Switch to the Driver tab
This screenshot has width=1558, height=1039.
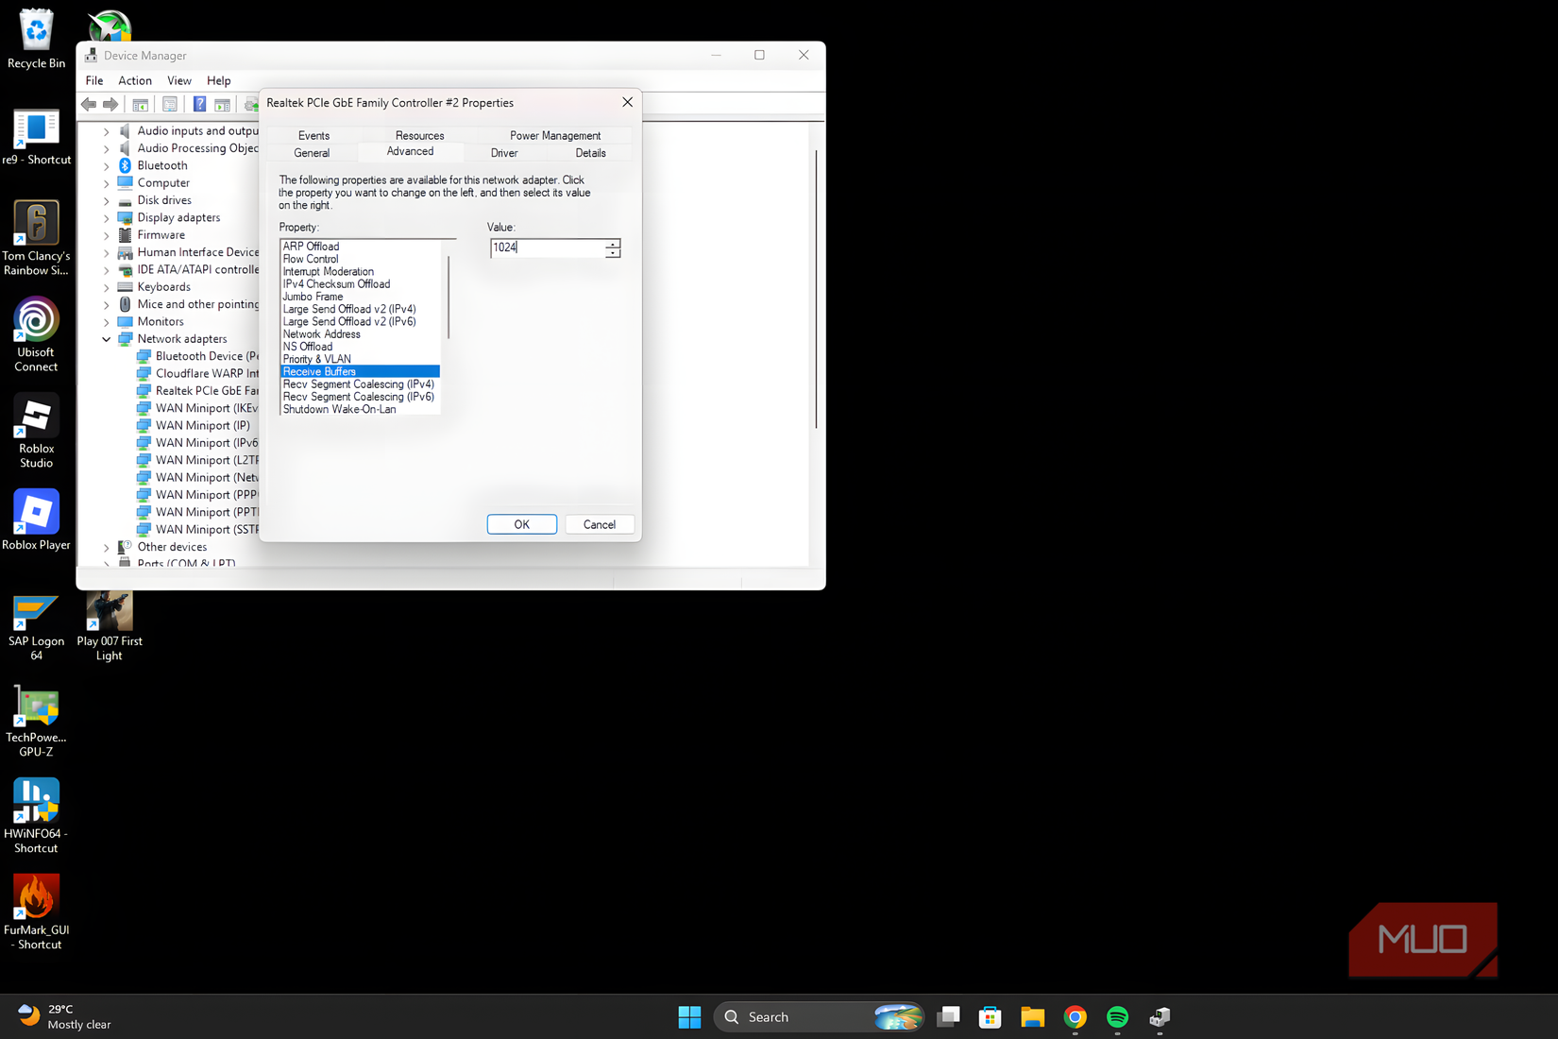tap(504, 153)
